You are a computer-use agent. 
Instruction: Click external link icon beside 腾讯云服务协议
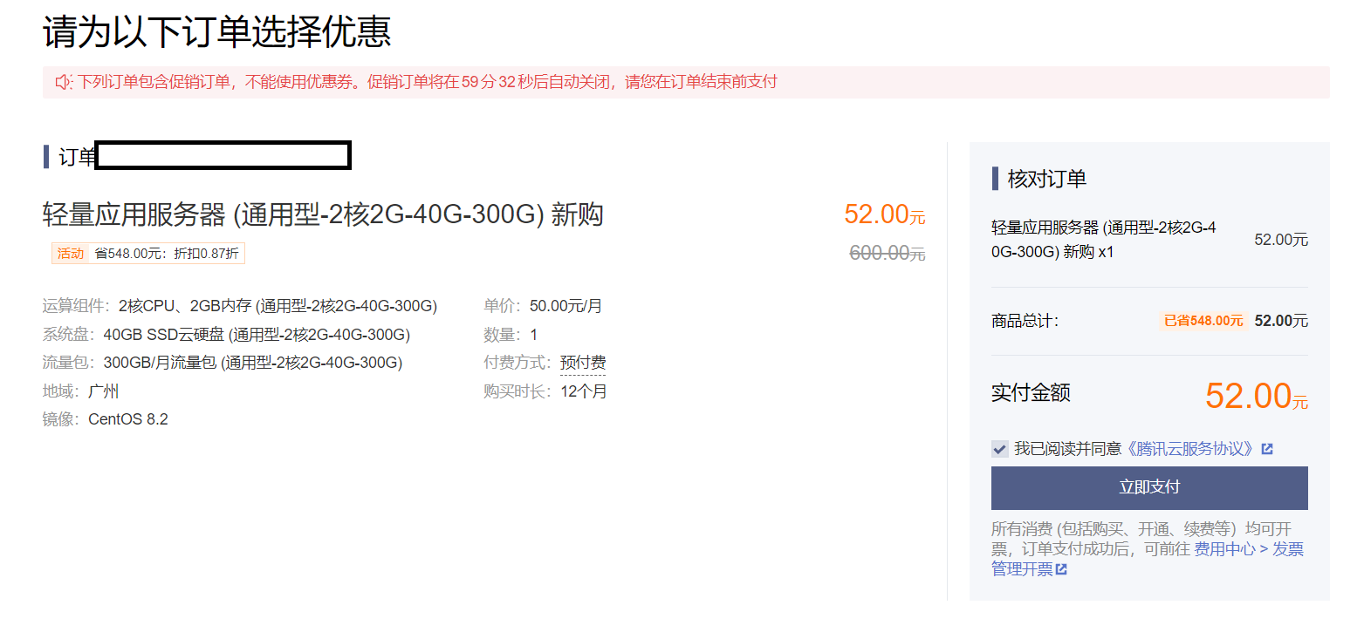pos(1267,449)
